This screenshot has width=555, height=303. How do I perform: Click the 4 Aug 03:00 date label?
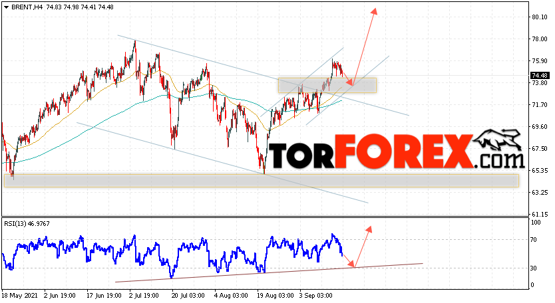pos(232,296)
